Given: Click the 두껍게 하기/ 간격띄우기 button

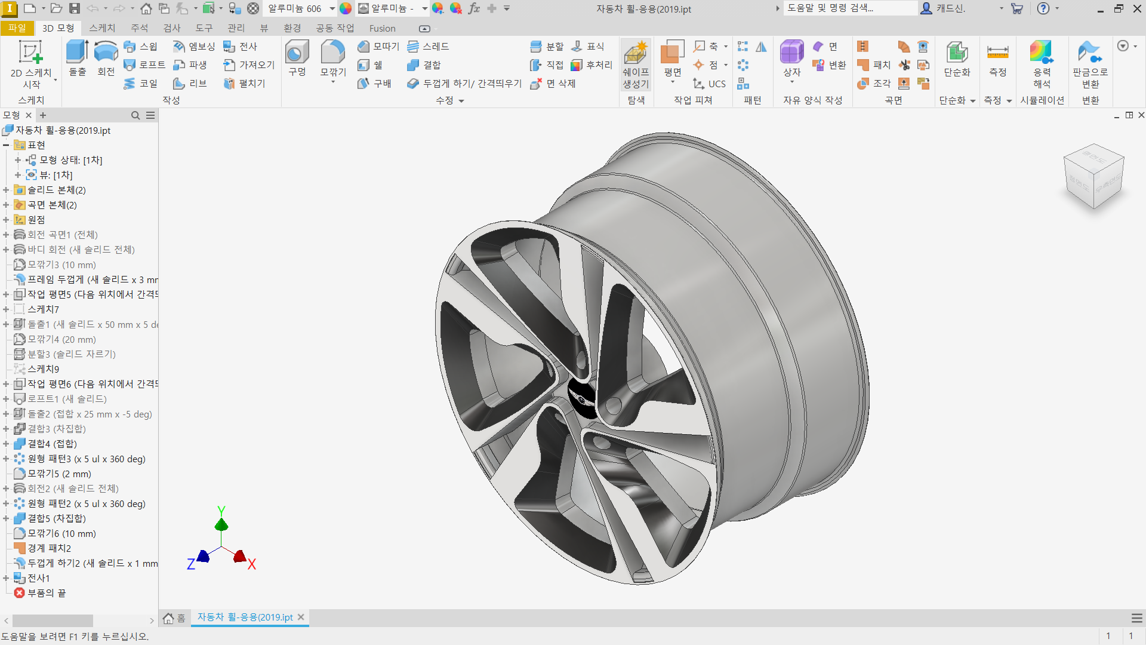Looking at the screenshot, I should (x=464, y=84).
